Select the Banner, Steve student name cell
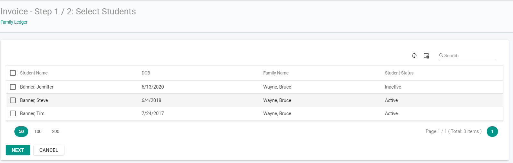This screenshot has height=163, width=513. tap(34, 100)
